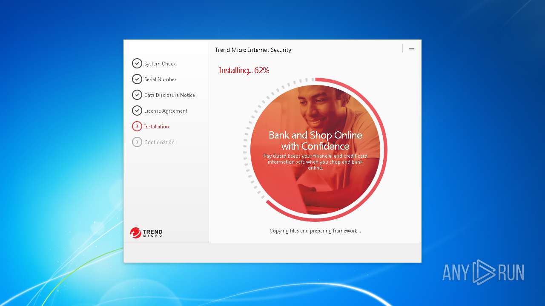Click the Trend Micro logo

146,232
